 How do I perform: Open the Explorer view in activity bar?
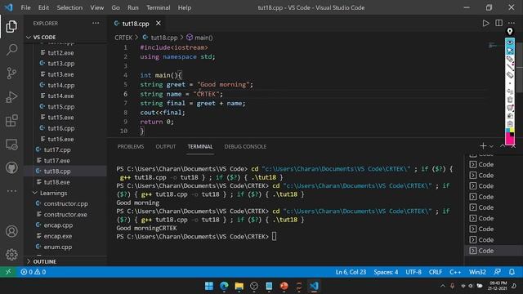click(x=11, y=26)
